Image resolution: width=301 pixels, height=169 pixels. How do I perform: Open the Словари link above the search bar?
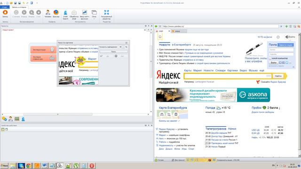220,70
